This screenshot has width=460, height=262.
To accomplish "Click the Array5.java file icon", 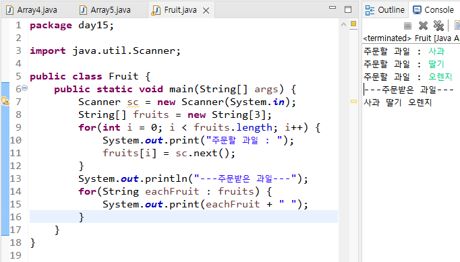I will coord(84,11).
